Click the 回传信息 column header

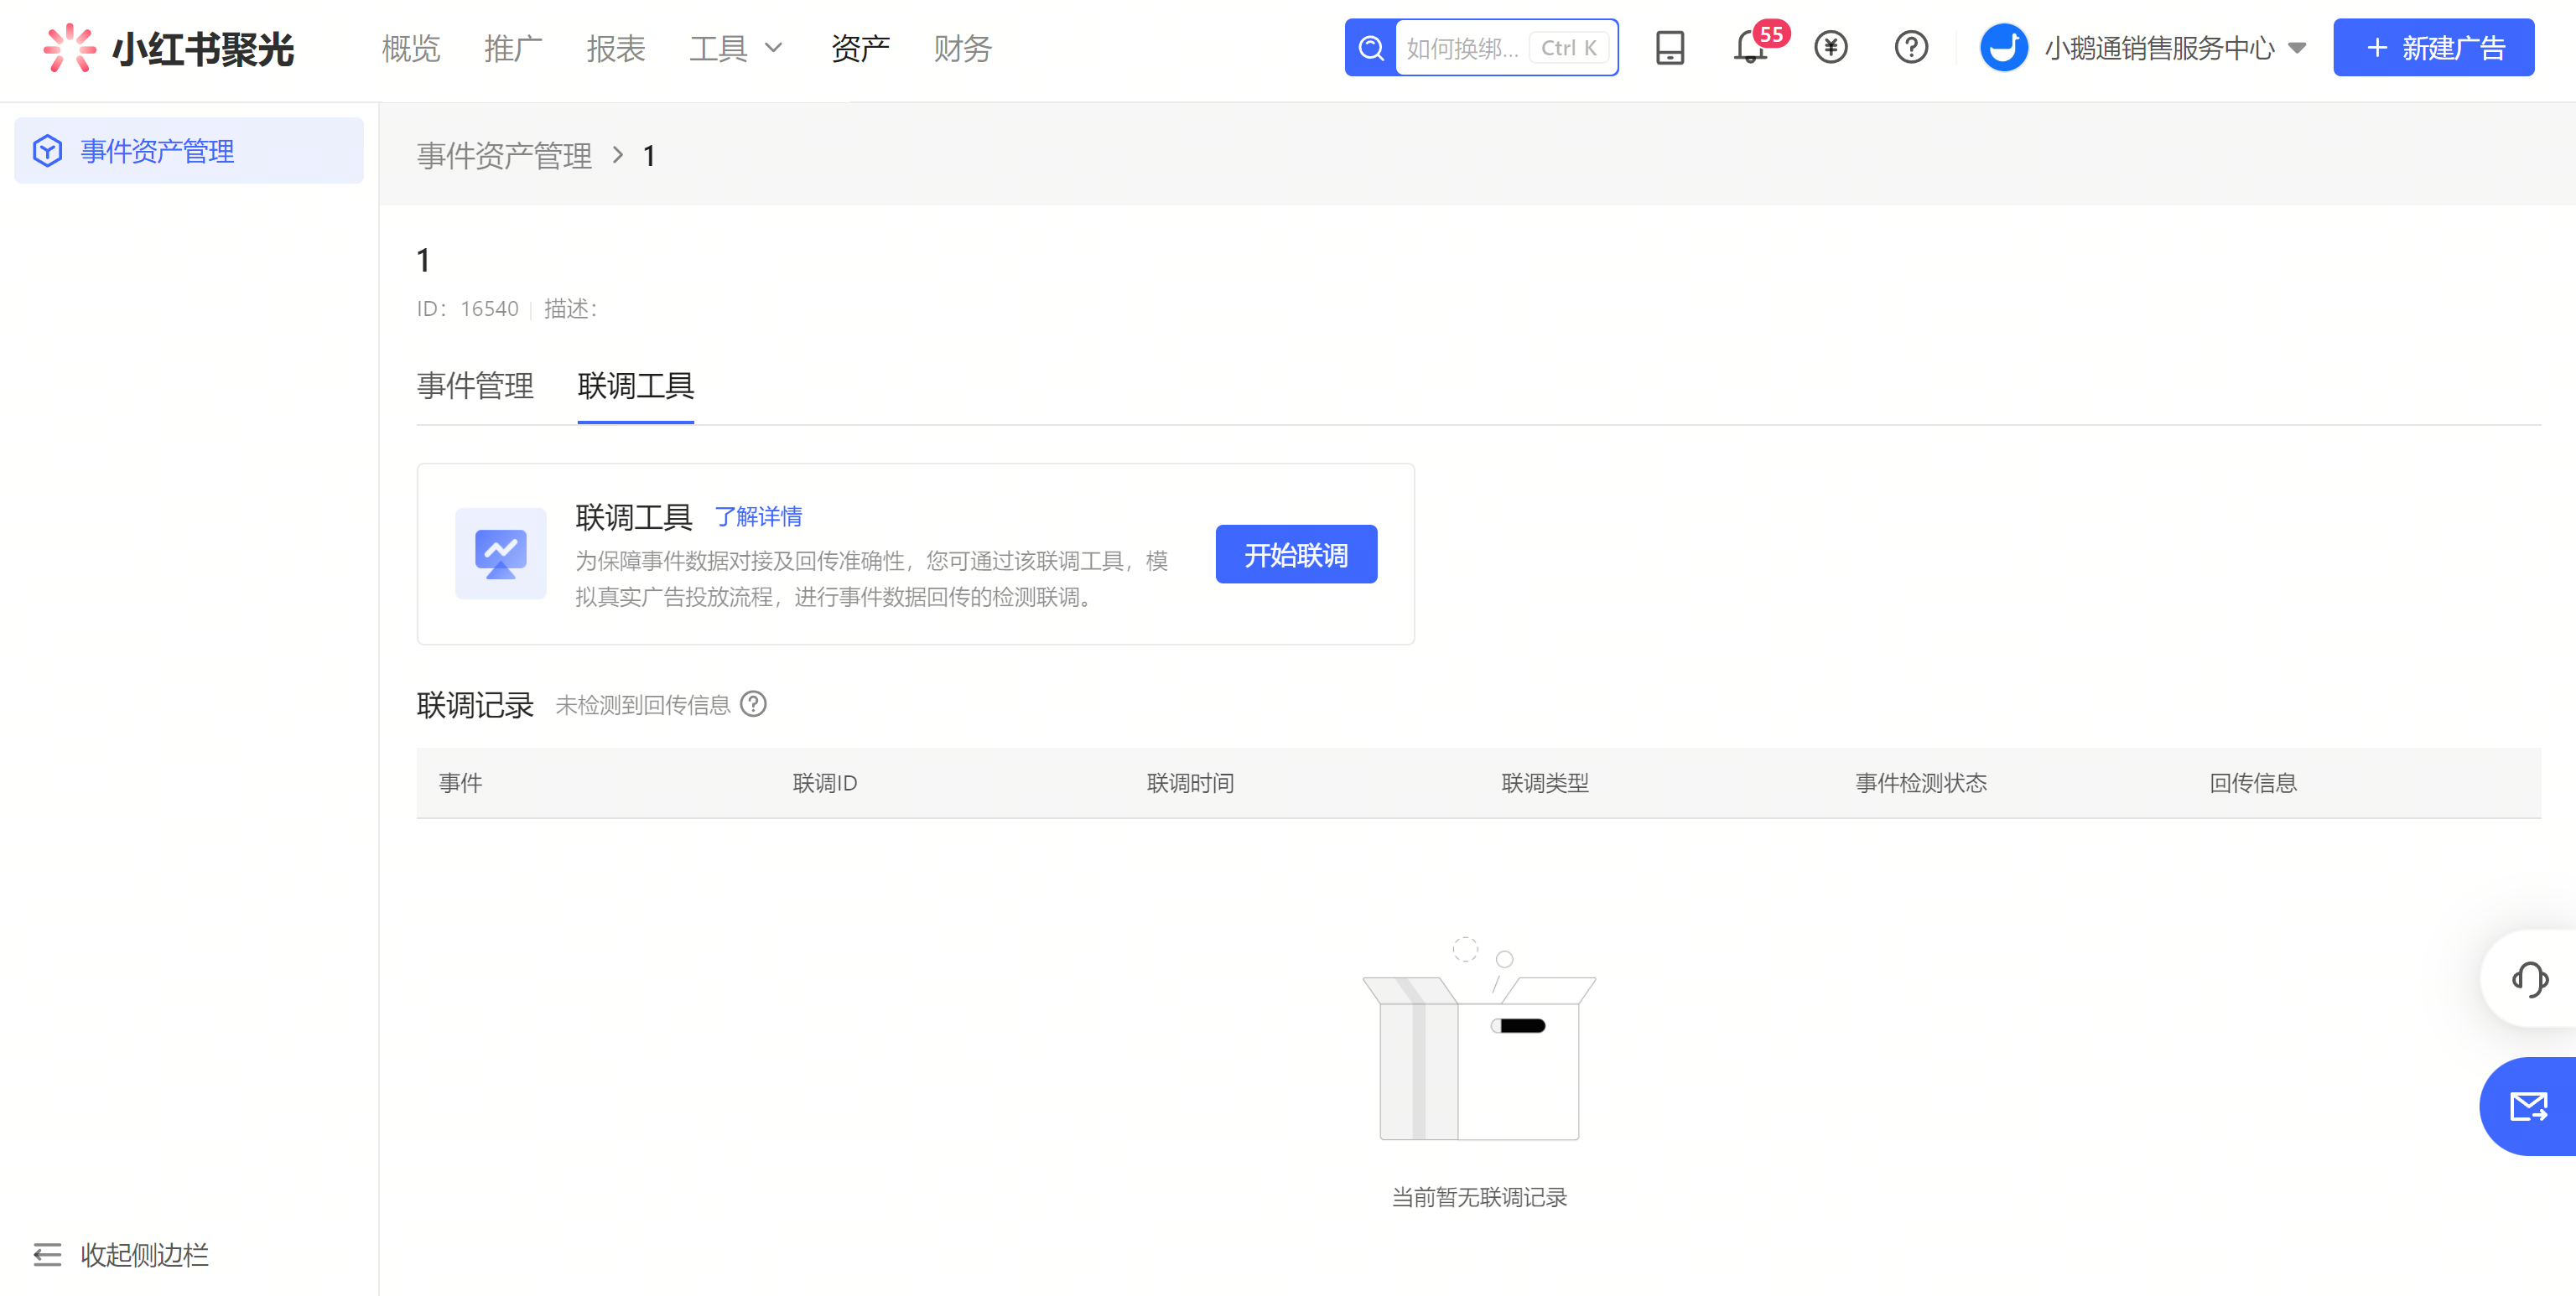tap(2253, 782)
